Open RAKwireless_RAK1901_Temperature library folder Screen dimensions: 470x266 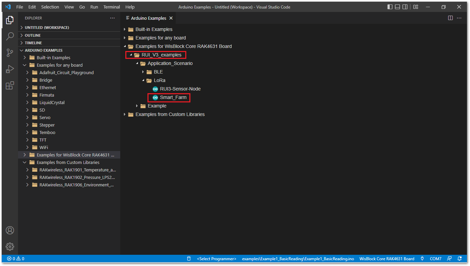tap(69, 170)
